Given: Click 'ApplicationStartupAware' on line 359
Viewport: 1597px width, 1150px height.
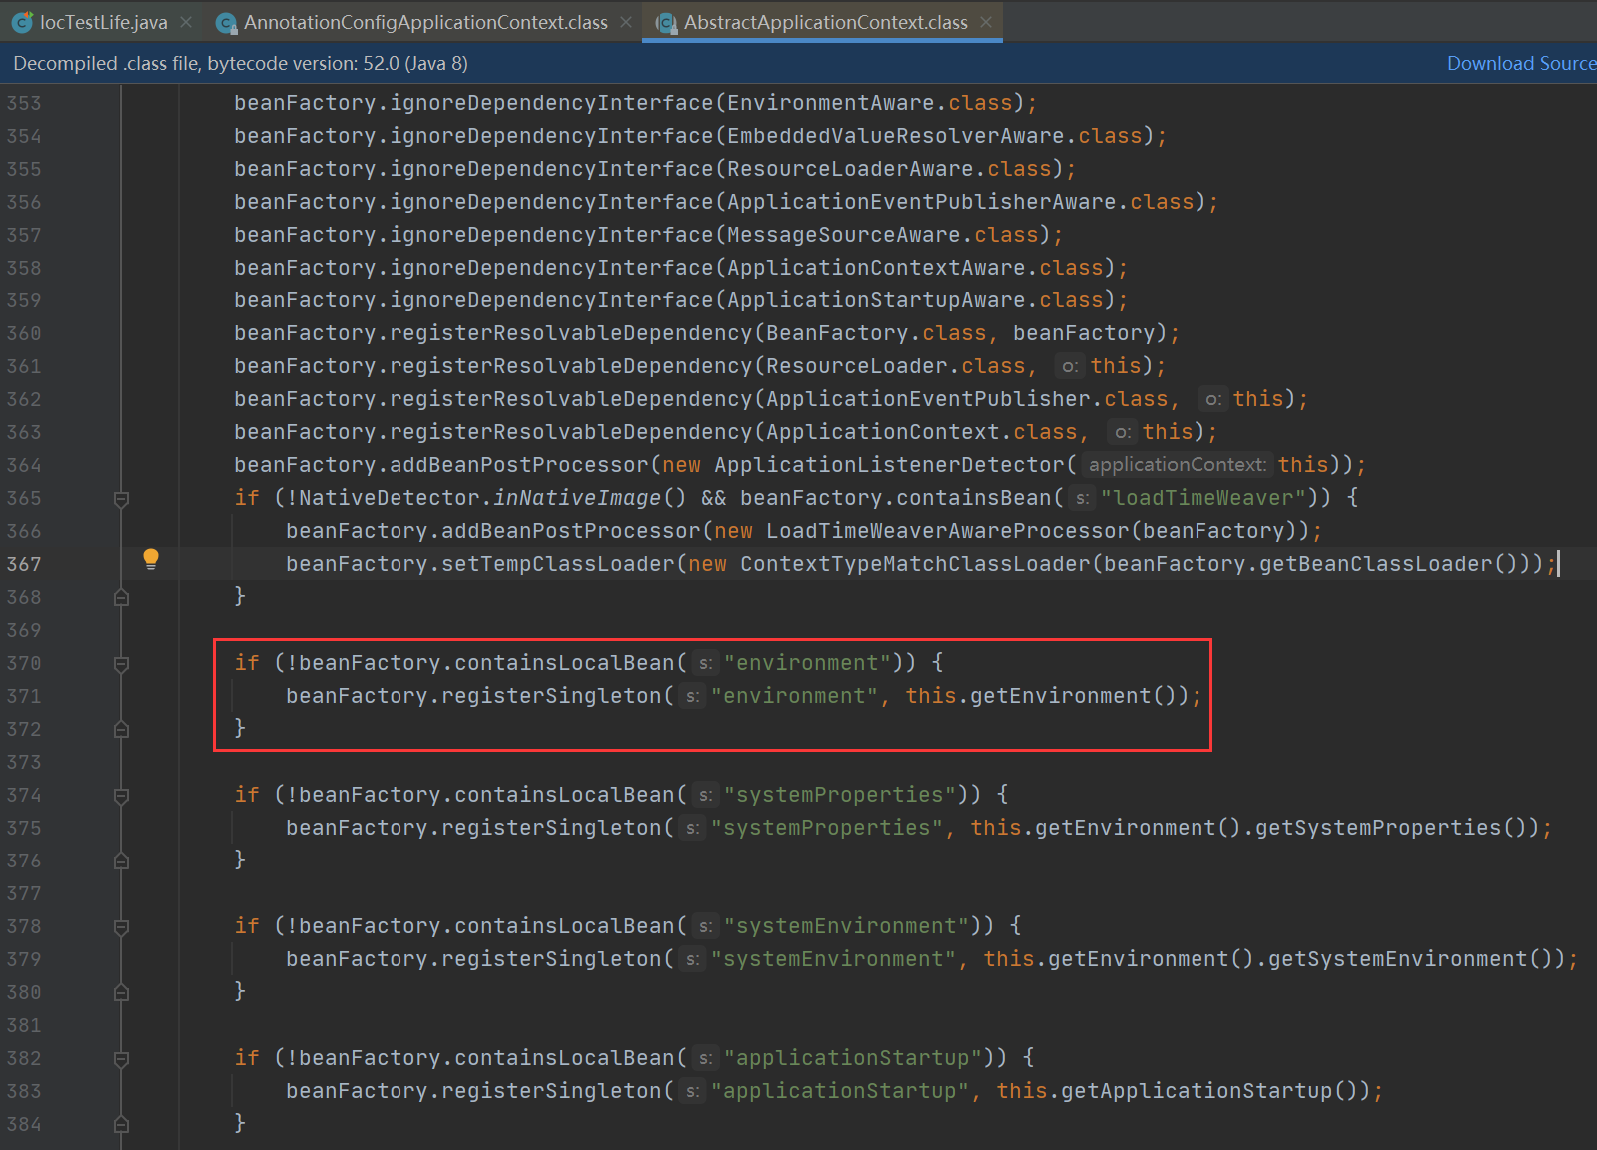Looking at the screenshot, I should click(x=876, y=300).
